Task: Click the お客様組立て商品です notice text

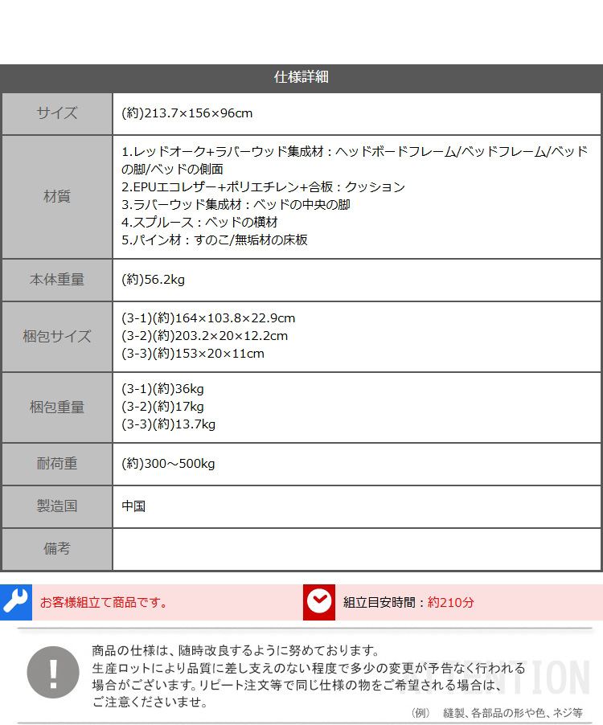Action: [x=104, y=602]
